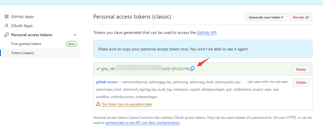Click the key icon beside Personal access tokens
Viewport: 323px width, 135px height.
pyautogui.click(x=7, y=35)
